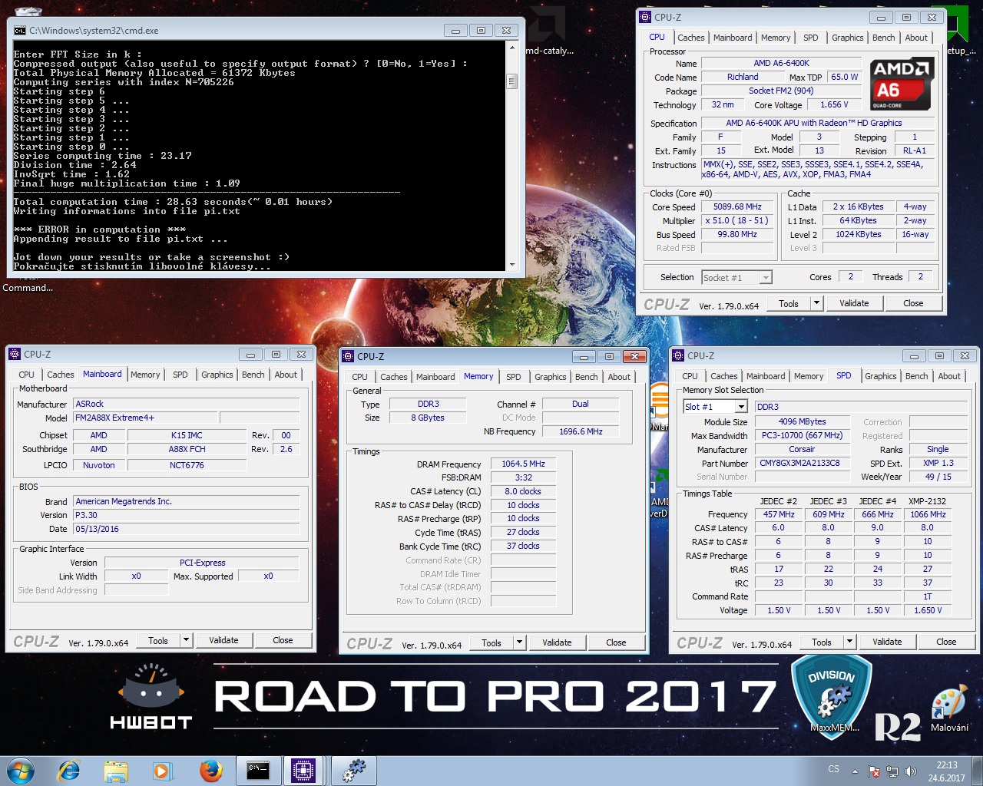Open Tools dropdown arrow in CPU window
Viewport: 983px width, 786px height.
tap(816, 303)
